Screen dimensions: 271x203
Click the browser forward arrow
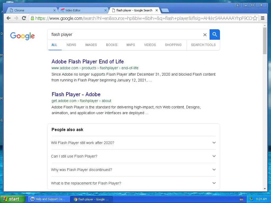click(16, 18)
